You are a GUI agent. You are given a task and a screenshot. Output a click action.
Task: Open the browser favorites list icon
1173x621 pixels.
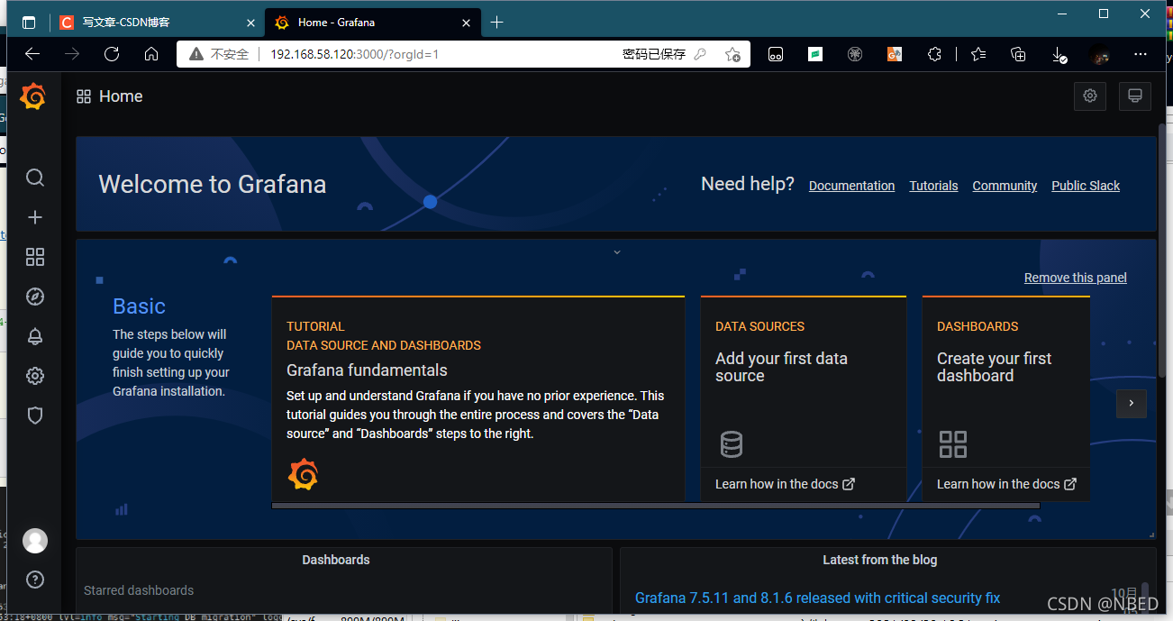point(978,54)
